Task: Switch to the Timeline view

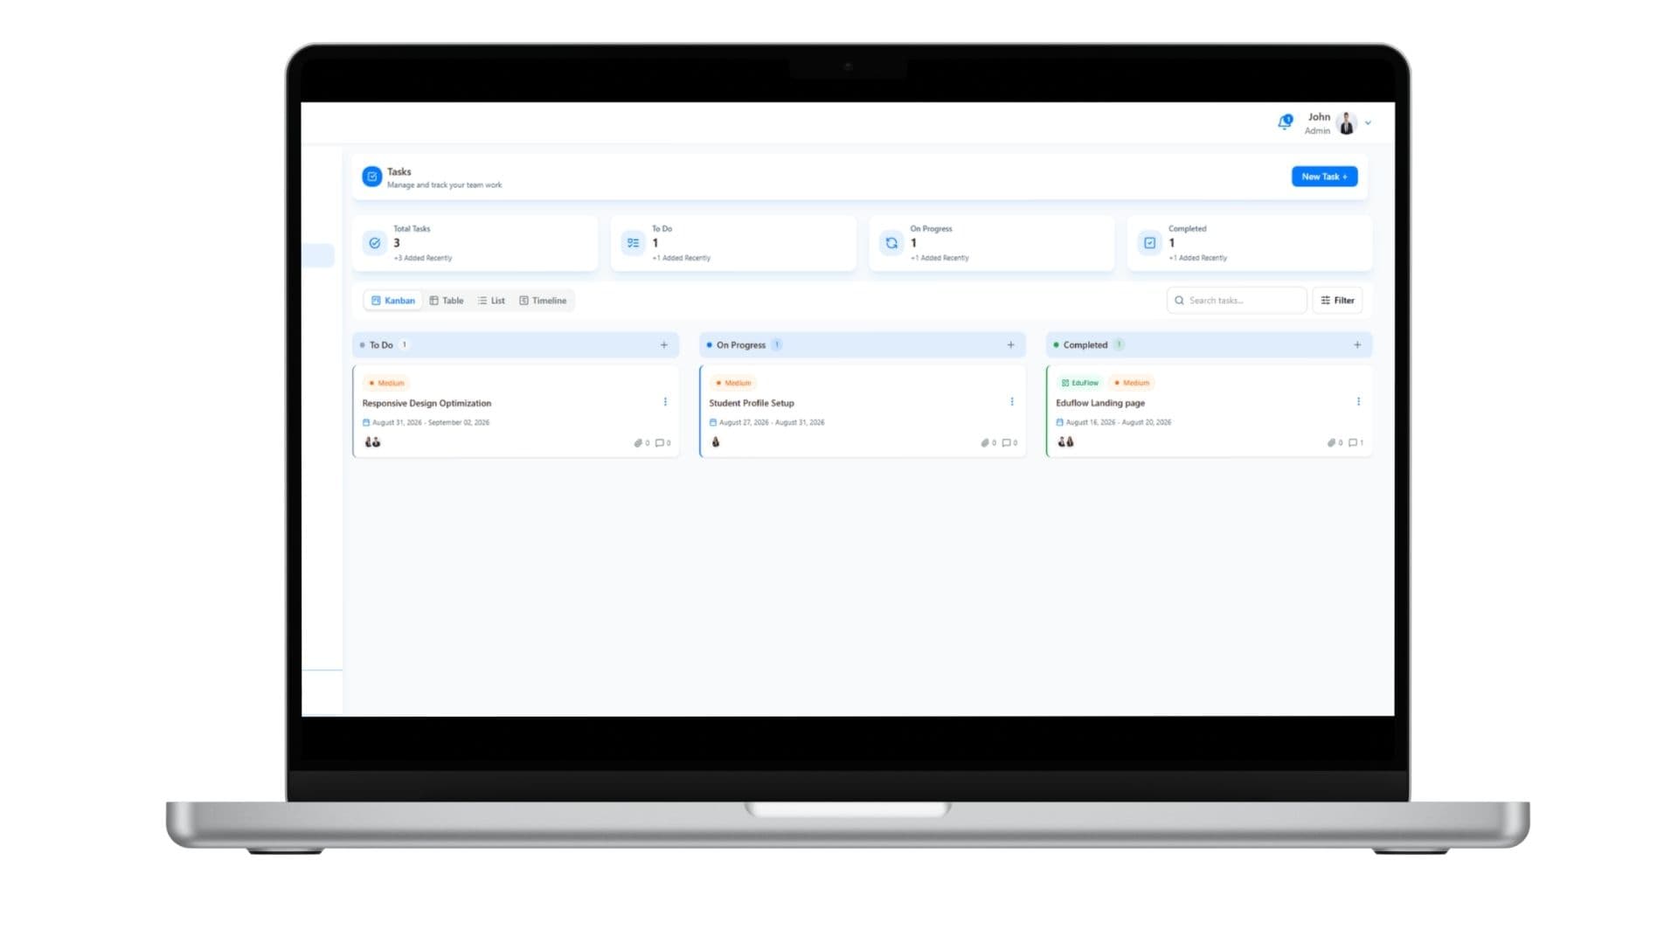Action: [x=543, y=301]
